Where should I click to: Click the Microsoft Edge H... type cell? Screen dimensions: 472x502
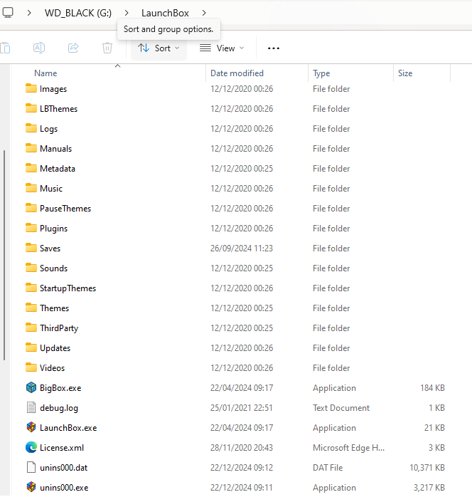tap(348, 448)
